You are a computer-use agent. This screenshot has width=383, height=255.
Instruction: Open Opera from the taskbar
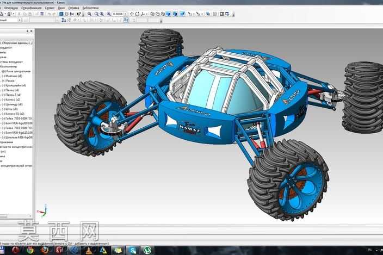pos(15,250)
